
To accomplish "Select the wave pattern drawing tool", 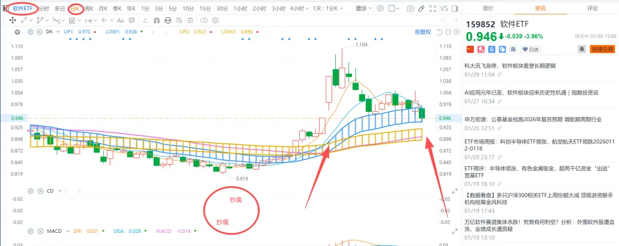I will 56,20.
